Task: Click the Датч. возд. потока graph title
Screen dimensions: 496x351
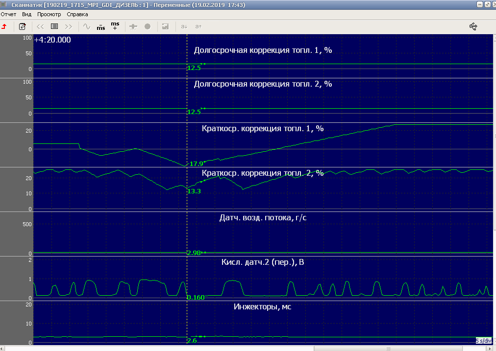Action: 263,217
